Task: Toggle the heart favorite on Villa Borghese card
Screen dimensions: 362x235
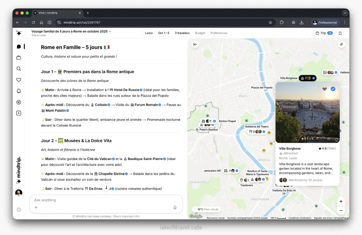Action: click(324, 89)
